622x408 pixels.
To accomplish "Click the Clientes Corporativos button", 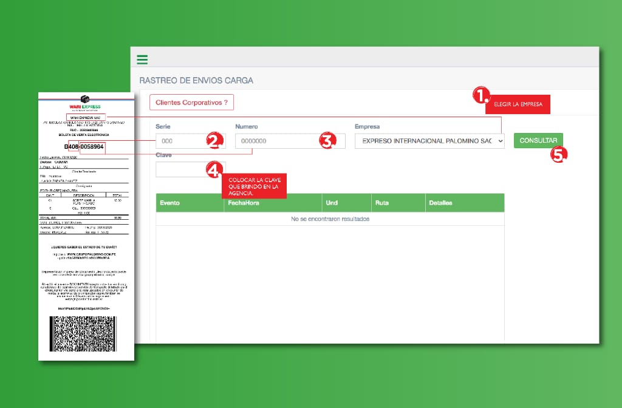I will click(191, 103).
